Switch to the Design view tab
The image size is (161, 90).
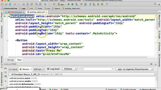tap(11, 60)
